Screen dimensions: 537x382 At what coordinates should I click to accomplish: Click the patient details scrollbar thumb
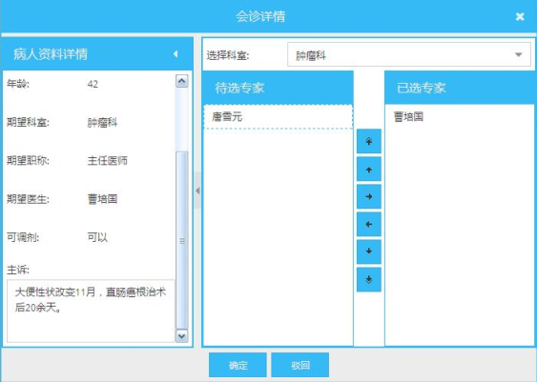tap(181, 240)
